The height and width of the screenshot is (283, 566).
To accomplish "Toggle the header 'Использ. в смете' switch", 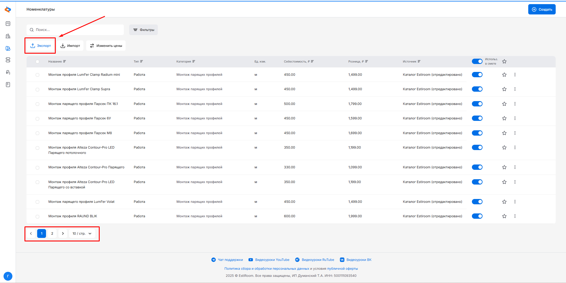I will 477,61.
